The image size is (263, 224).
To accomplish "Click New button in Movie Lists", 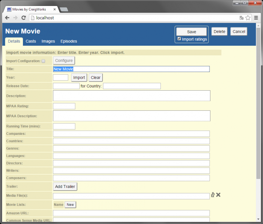I will [x=70, y=205].
